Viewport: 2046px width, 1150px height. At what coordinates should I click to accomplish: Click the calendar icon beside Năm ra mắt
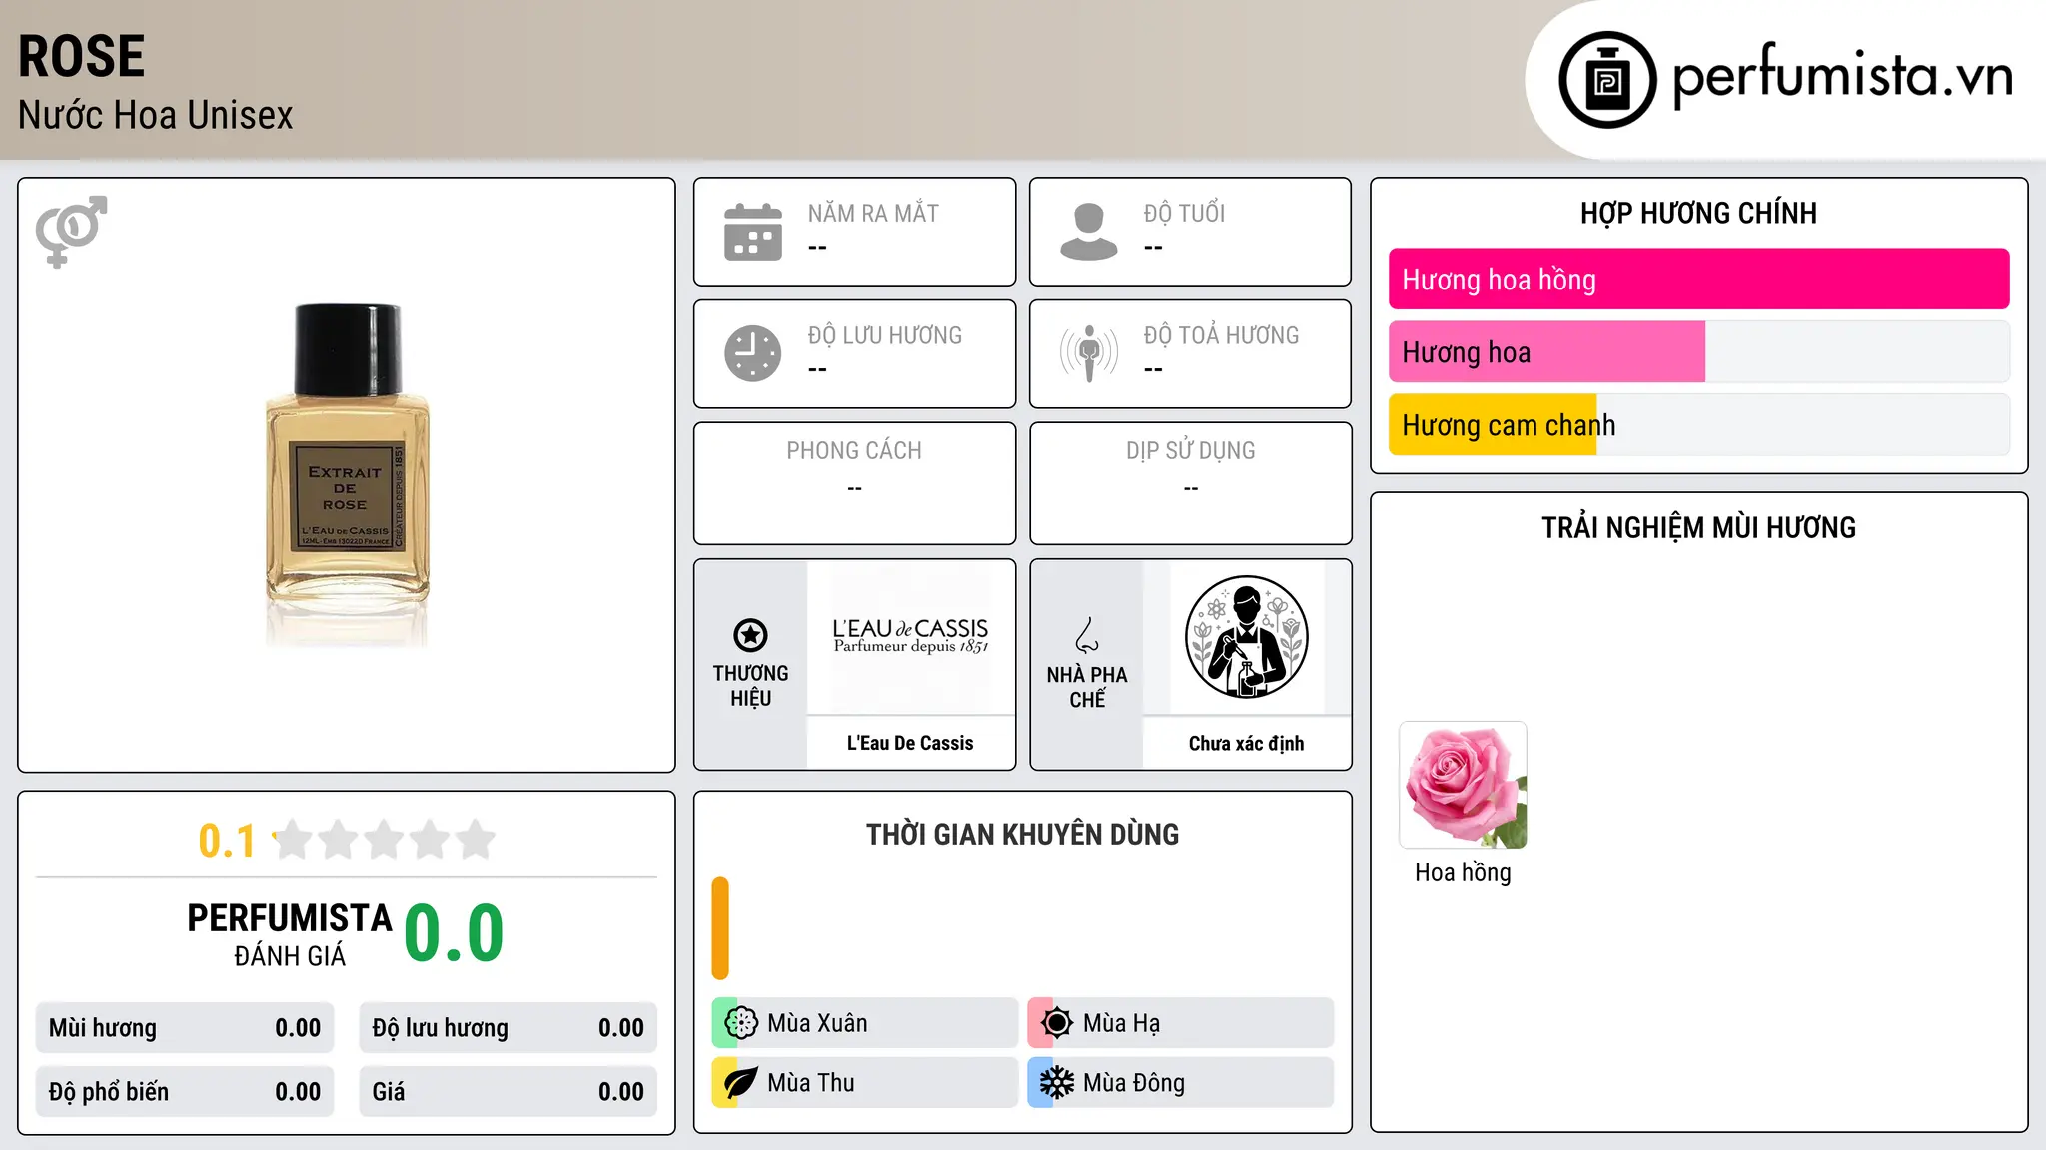pos(753,232)
